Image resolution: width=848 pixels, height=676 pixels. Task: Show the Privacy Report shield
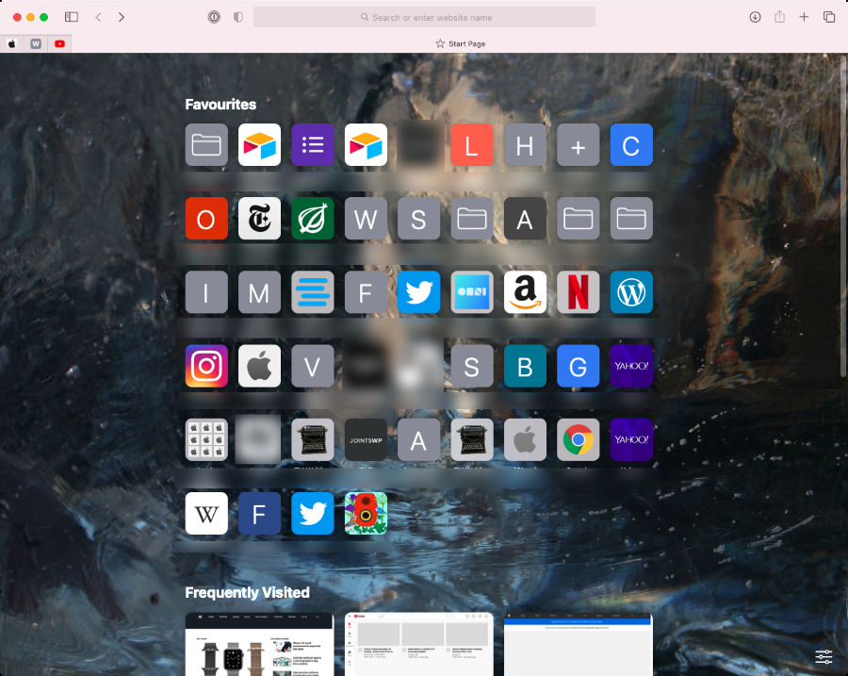(x=238, y=17)
